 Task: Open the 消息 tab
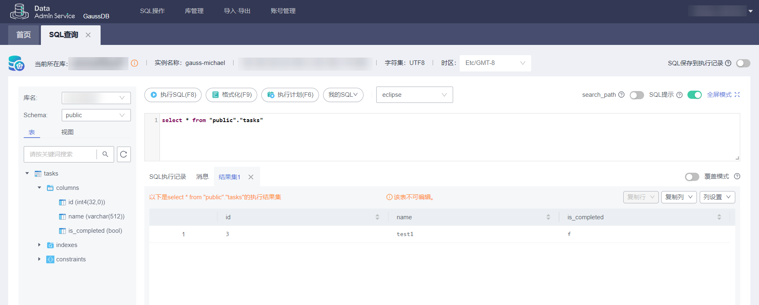(202, 177)
